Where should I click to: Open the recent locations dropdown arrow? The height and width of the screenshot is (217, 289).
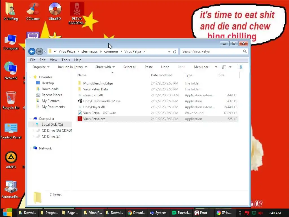coord(45,52)
